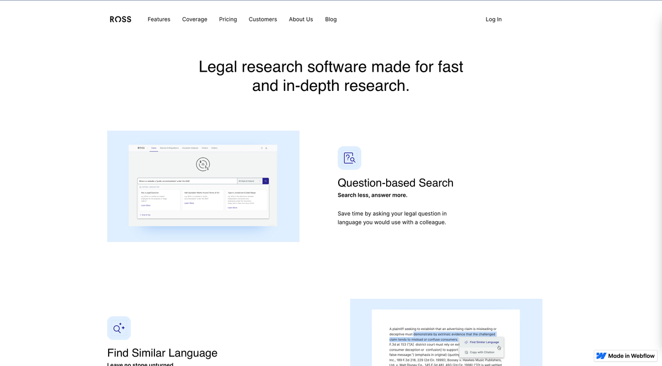The width and height of the screenshot is (662, 366).
Task: Click the Find Similar Language document preview image
Action: [x=446, y=332]
